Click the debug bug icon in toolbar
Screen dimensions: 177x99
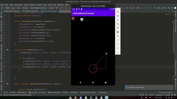(x=121, y=8)
